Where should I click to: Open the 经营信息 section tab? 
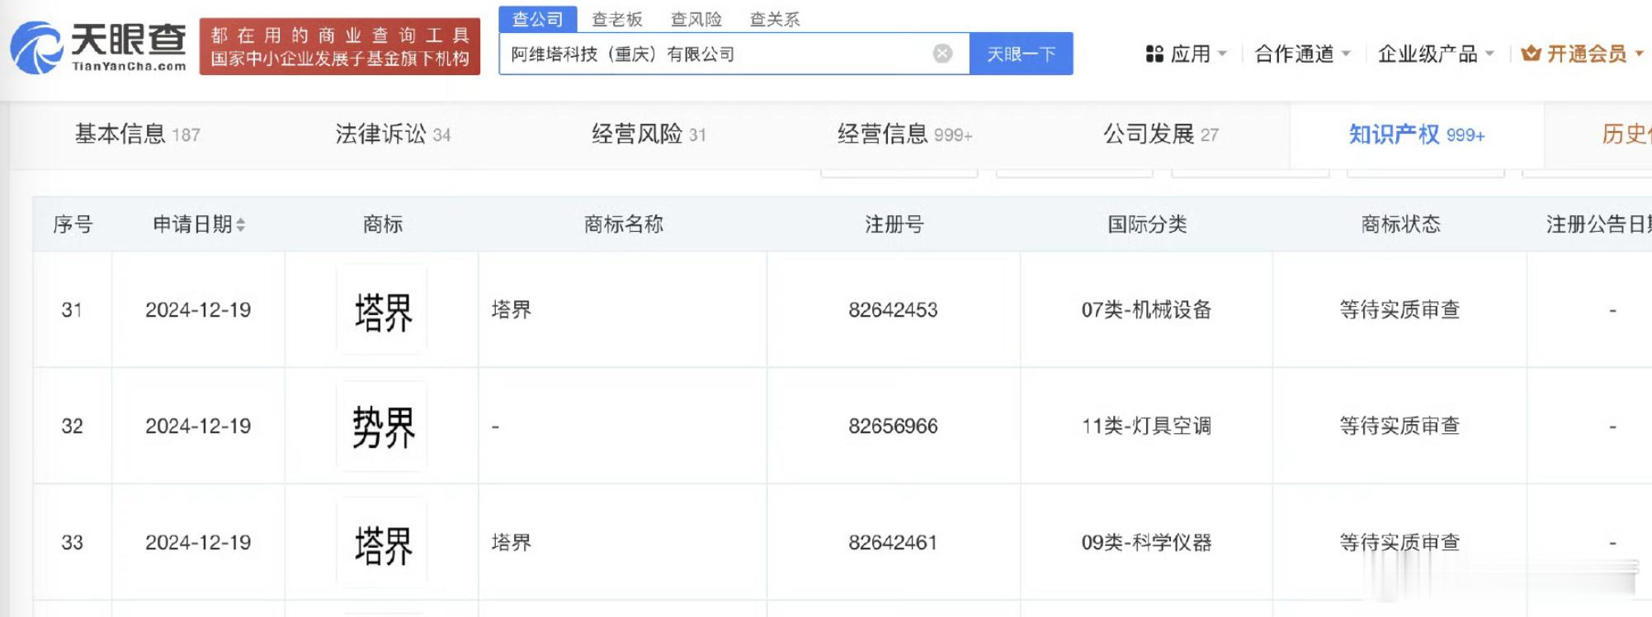point(904,134)
